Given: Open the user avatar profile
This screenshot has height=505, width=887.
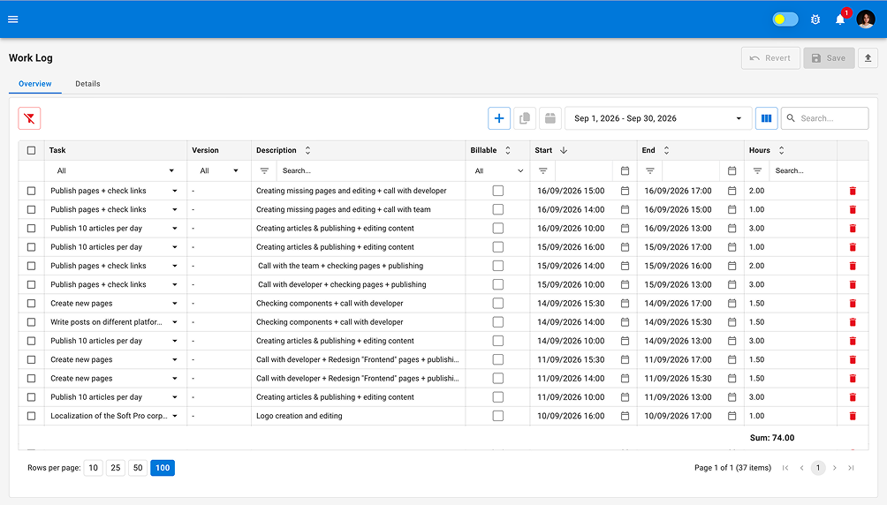Looking at the screenshot, I should click(866, 19).
